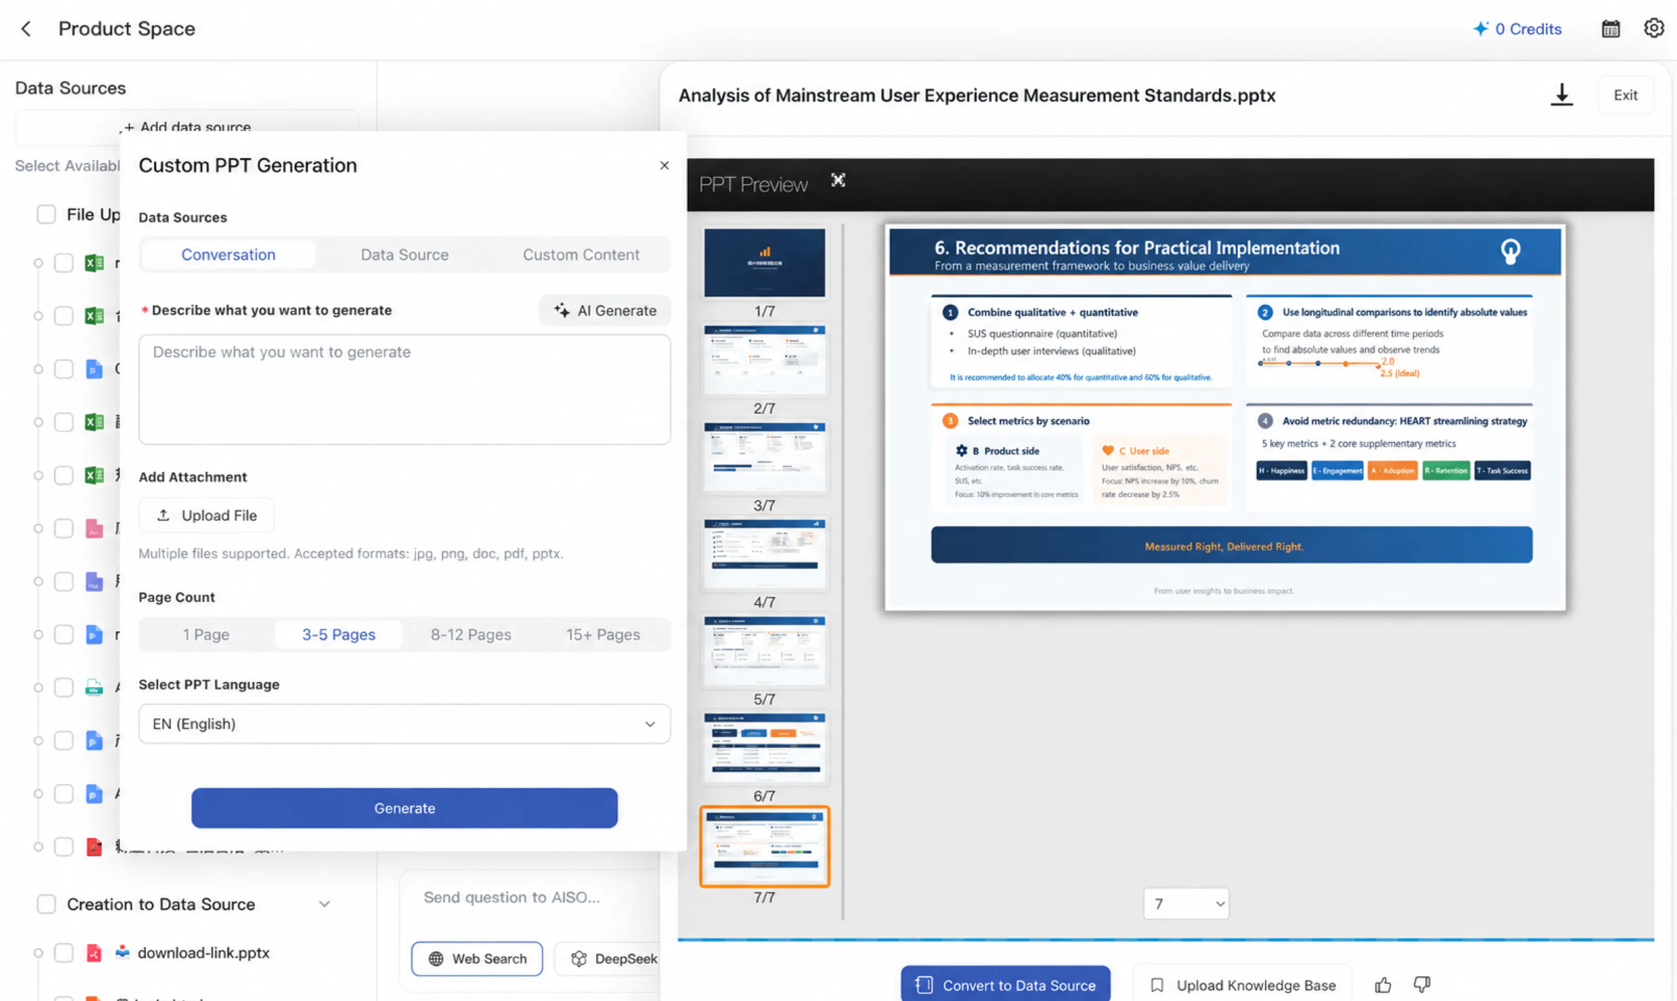This screenshot has height=1001, width=1677.
Task: Click Convert to Data Source
Action: pos(1005,985)
